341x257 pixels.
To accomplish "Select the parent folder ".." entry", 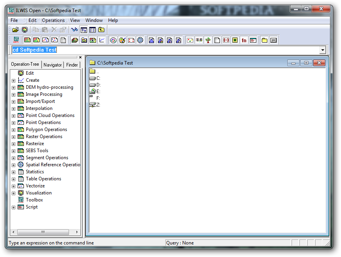I will click(94, 71).
